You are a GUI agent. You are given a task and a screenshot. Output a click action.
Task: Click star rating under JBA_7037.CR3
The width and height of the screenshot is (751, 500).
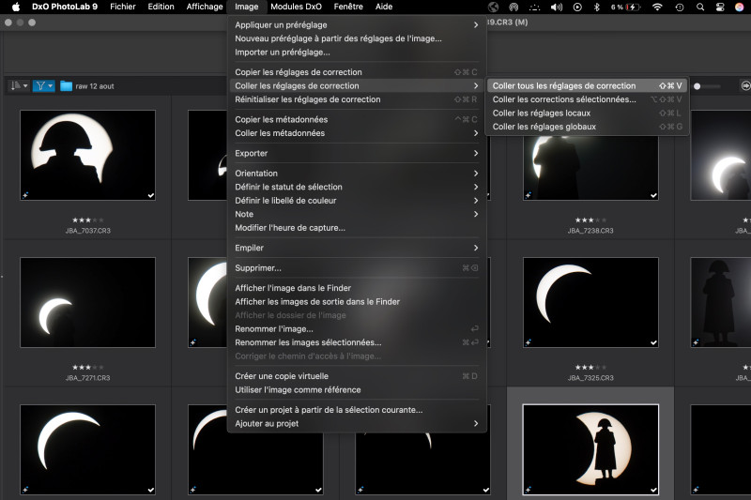pos(87,220)
